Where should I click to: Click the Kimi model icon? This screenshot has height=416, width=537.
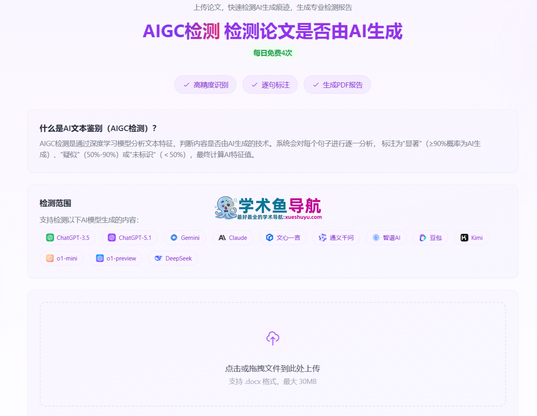pos(463,237)
